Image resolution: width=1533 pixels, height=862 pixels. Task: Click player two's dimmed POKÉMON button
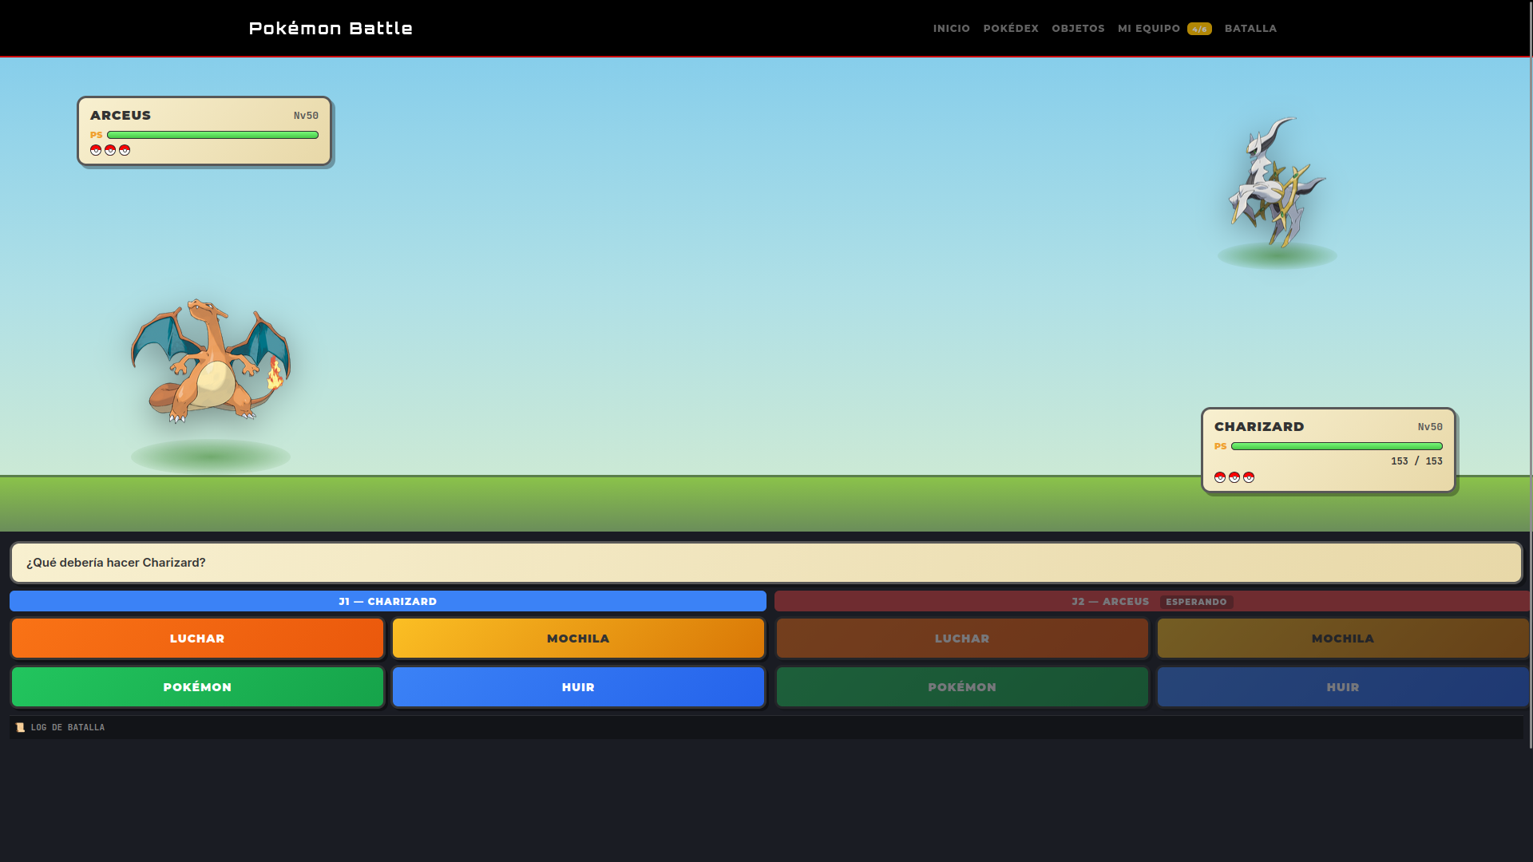962,687
